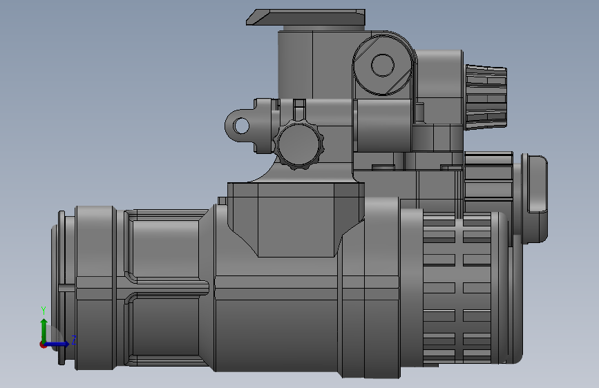Select the lanyard loop hole on the model
The width and height of the screenshot is (599, 388).
click(241, 126)
